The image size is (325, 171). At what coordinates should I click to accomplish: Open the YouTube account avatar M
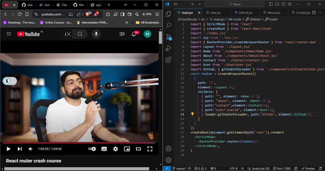[x=147, y=34]
